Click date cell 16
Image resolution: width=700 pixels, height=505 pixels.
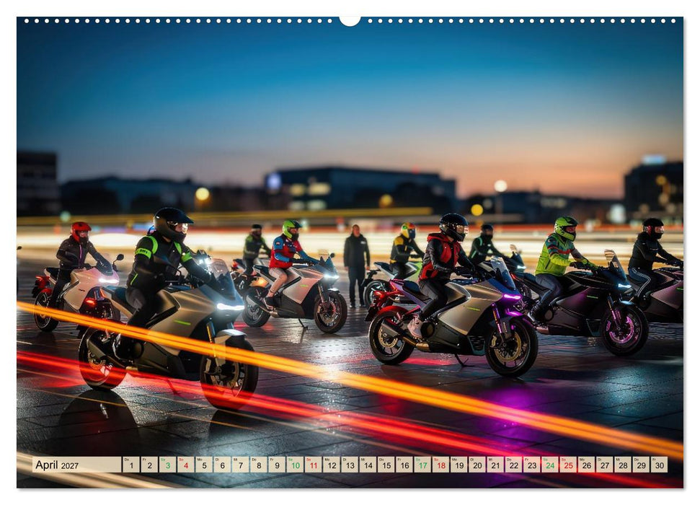405,465
